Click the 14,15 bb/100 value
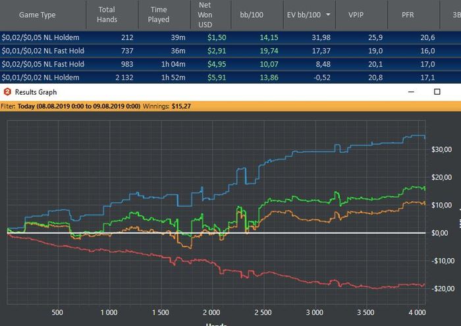 [x=269, y=38]
